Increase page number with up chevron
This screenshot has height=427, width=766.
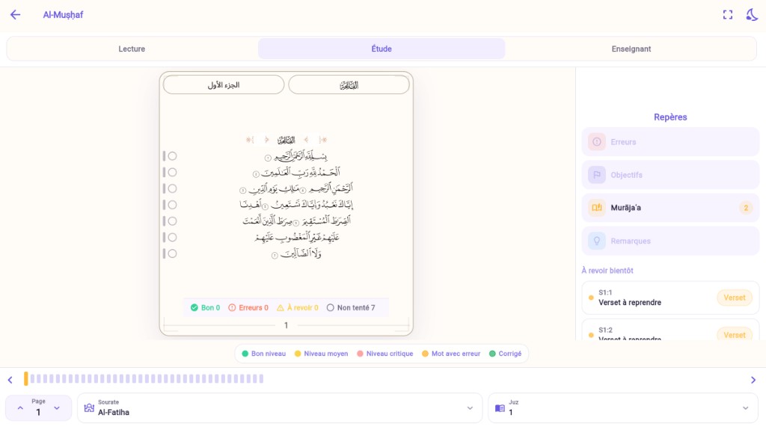(20, 408)
